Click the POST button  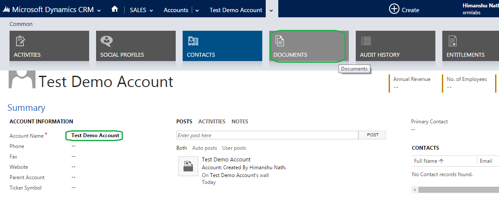tap(372, 135)
